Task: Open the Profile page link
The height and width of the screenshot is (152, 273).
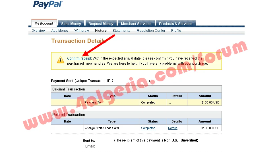Action: tap(176, 31)
